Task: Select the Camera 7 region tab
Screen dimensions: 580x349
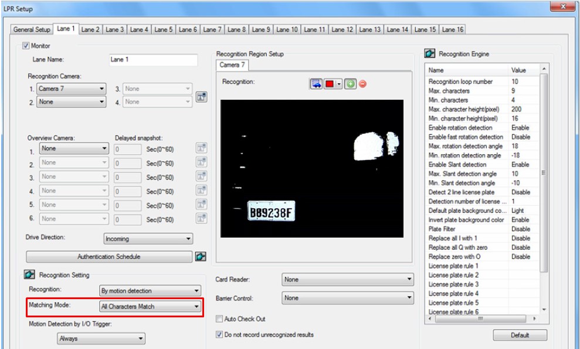Action: click(x=232, y=65)
